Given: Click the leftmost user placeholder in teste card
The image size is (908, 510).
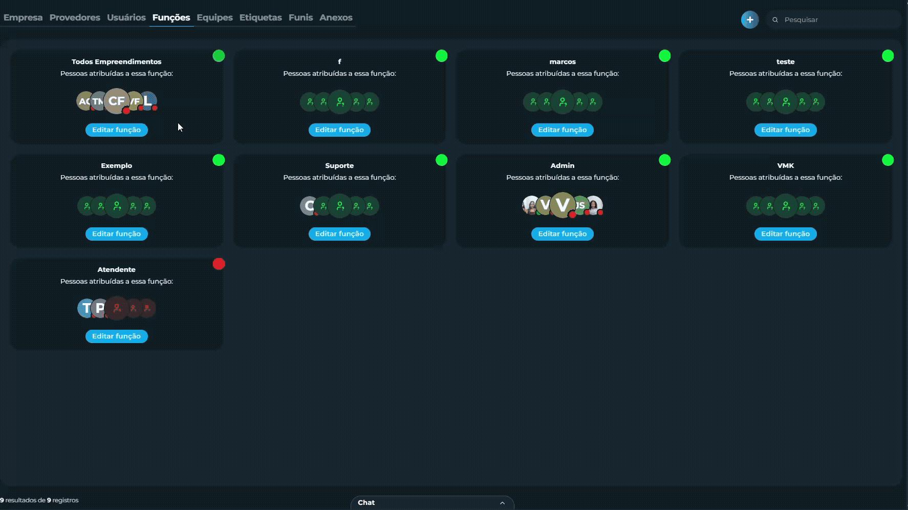Looking at the screenshot, I should pos(755,102).
